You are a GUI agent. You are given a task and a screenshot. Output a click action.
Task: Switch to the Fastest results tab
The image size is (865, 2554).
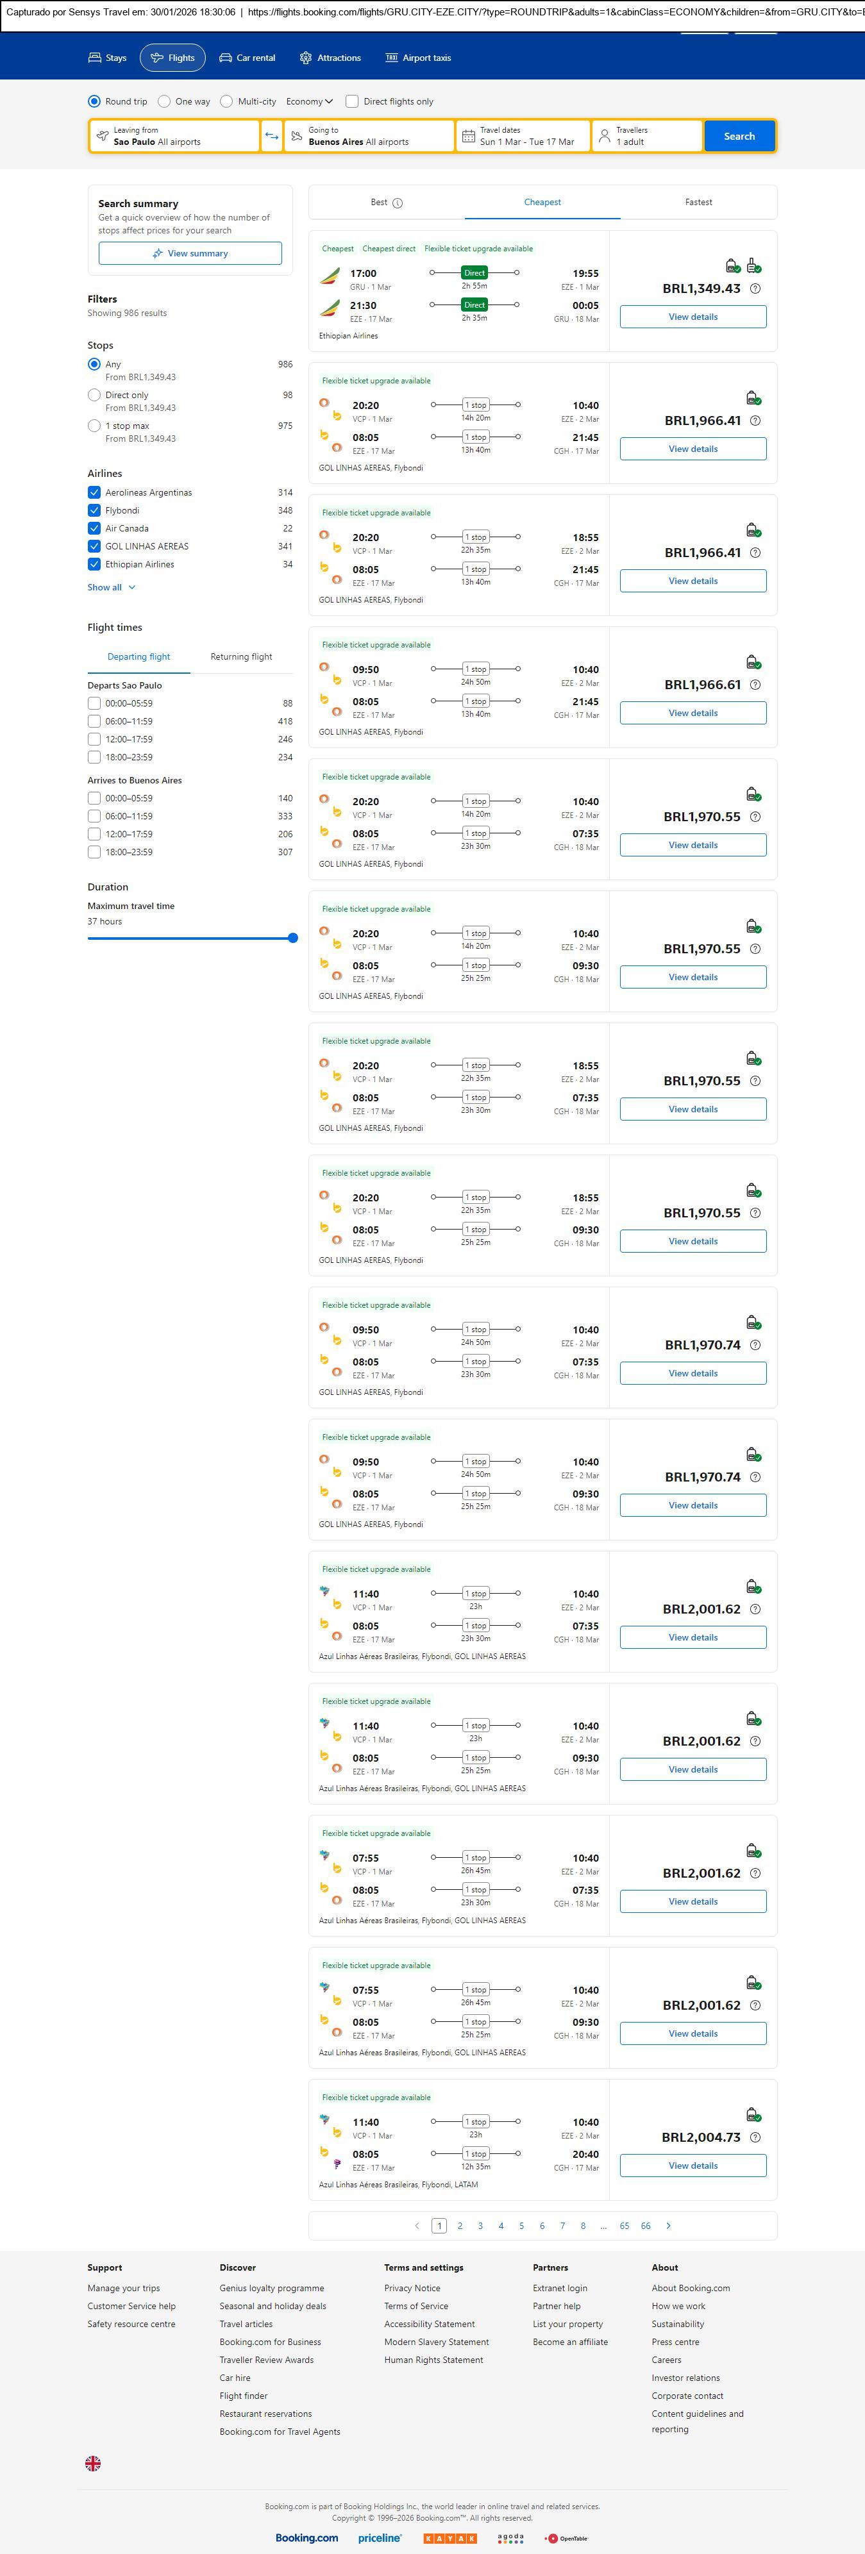coord(698,203)
